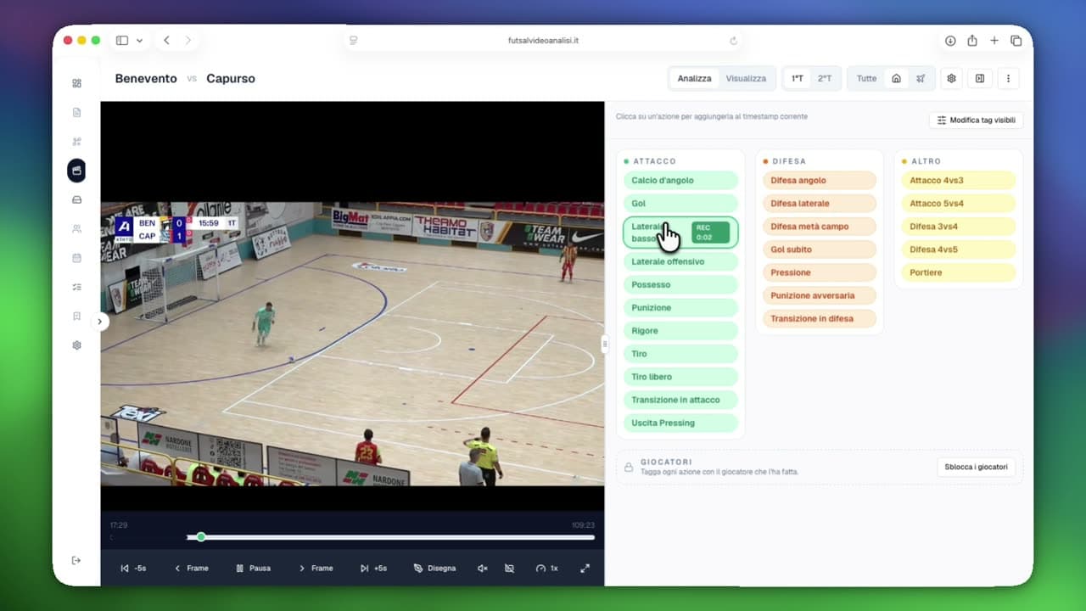Switch to Analizza mode
The width and height of the screenshot is (1086, 611).
(x=694, y=78)
